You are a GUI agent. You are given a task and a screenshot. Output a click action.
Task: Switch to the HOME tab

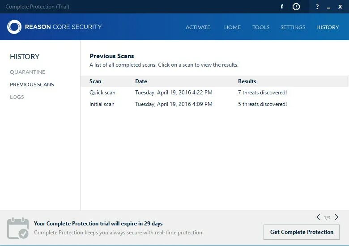[x=232, y=27]
